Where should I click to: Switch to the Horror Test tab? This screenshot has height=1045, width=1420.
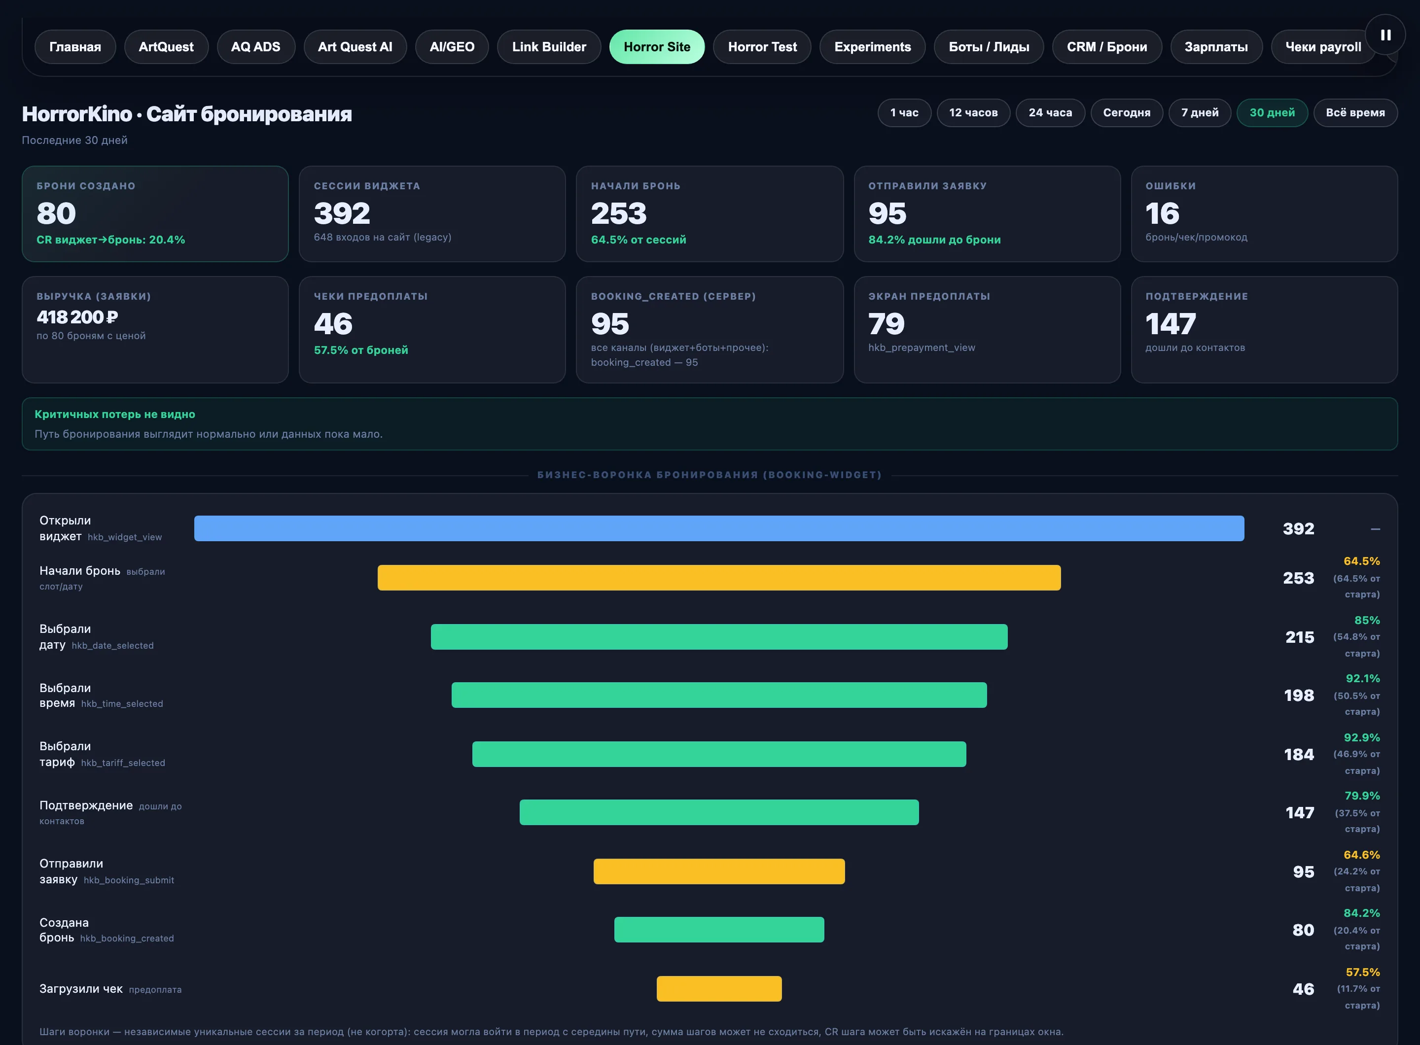pyautogui.click(x=762, y=47)
